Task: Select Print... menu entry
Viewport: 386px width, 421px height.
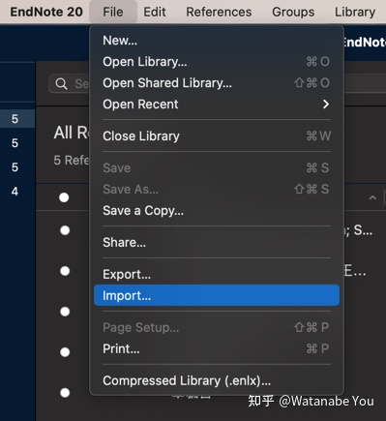Action: tap(217, 348)
